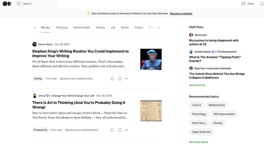Open See the full list link

tap(197, 85)
